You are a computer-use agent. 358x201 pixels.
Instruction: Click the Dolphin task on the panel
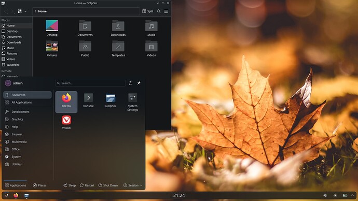click(26, 195)
